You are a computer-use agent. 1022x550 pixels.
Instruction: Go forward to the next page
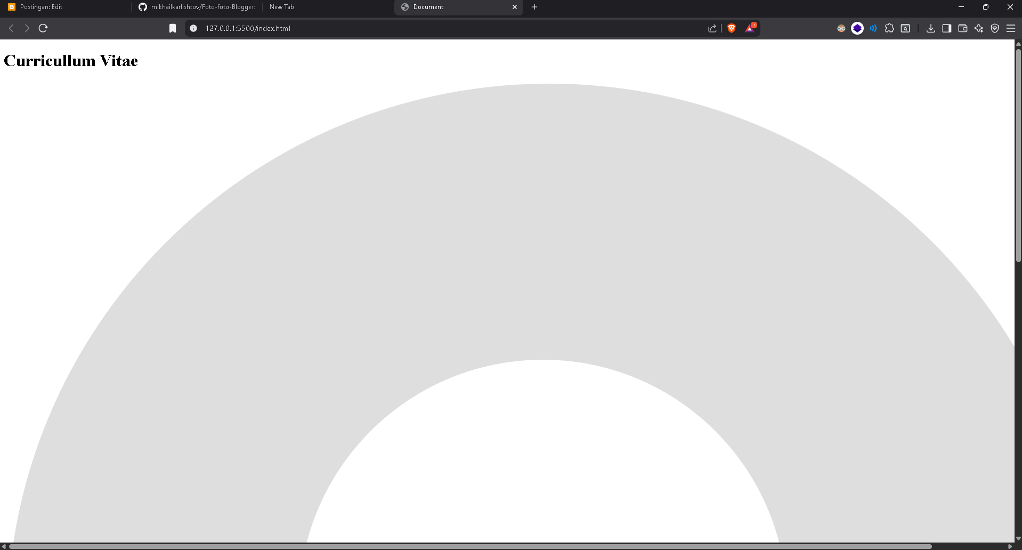pos(27,28)
